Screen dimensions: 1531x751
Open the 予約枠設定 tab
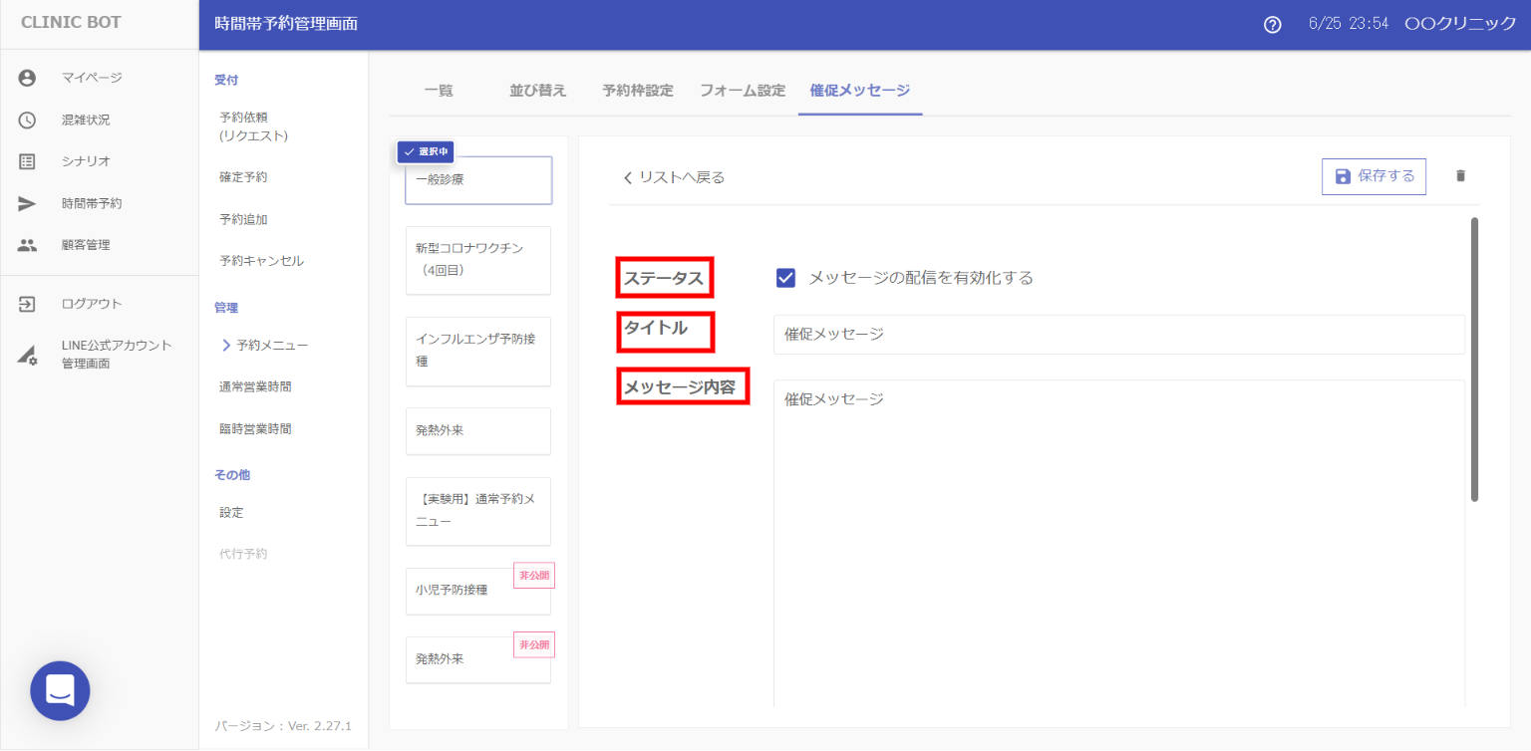(637, 91)
